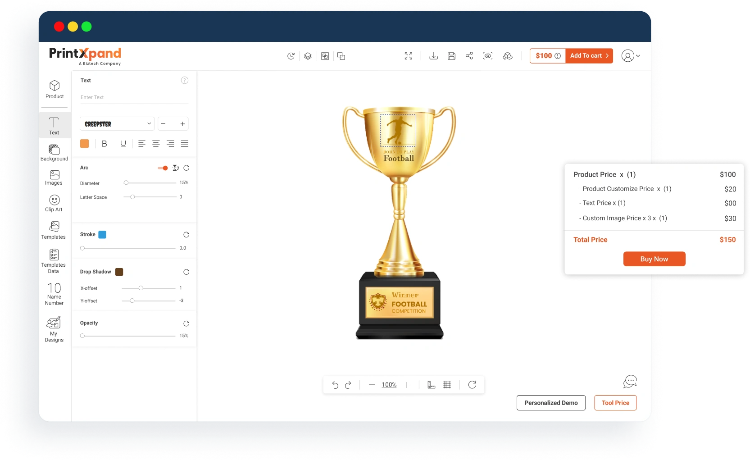Toggle the Arc switch
Image resolution: width=750 pixels, height=460 pixels.
pos(163,168)
